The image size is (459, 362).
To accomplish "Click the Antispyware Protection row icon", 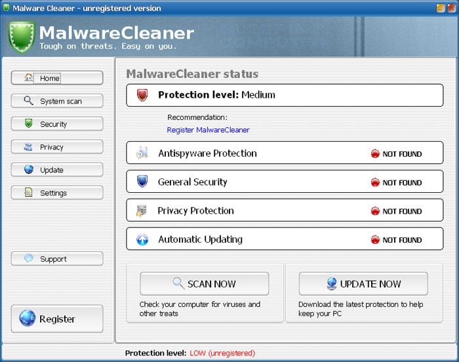I will pos(142,153).
